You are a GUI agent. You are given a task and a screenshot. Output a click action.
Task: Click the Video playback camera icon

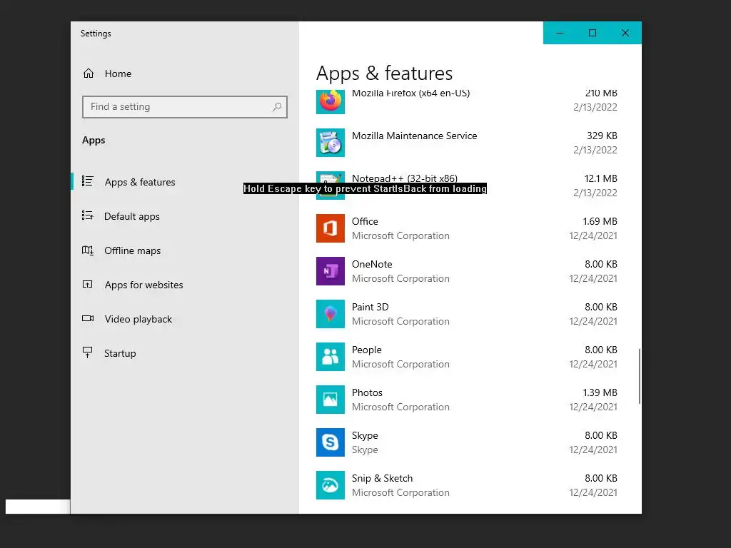coord(88,318)
